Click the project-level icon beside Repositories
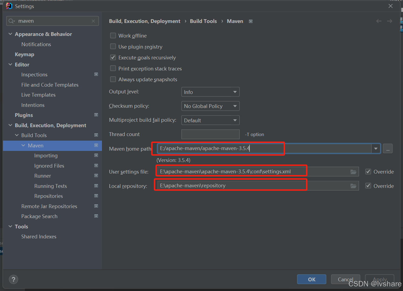 [x=96, y=196]
